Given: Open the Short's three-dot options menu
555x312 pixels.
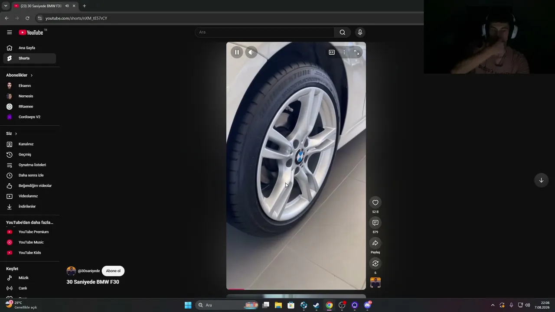Looking at the screenshot, I should click(x=344, y=52).
